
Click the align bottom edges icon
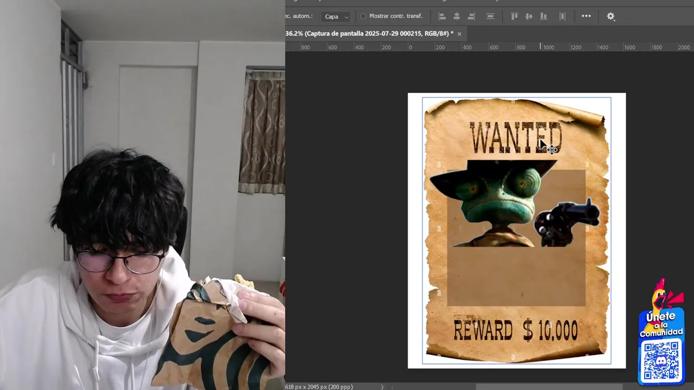[543, 16]
